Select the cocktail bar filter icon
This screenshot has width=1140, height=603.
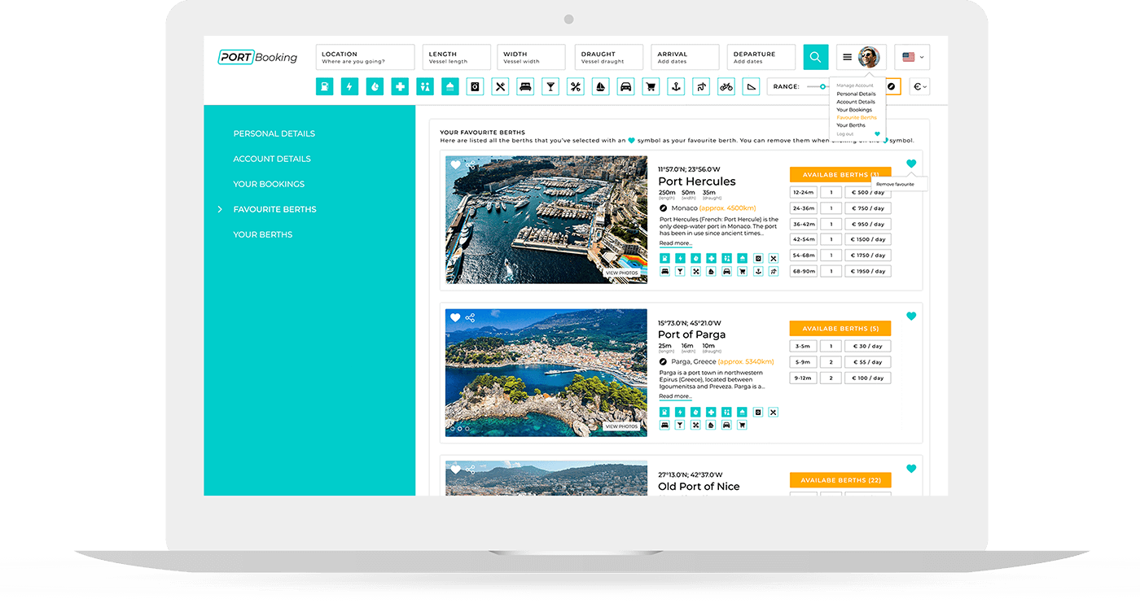click(x=550, y=86)
